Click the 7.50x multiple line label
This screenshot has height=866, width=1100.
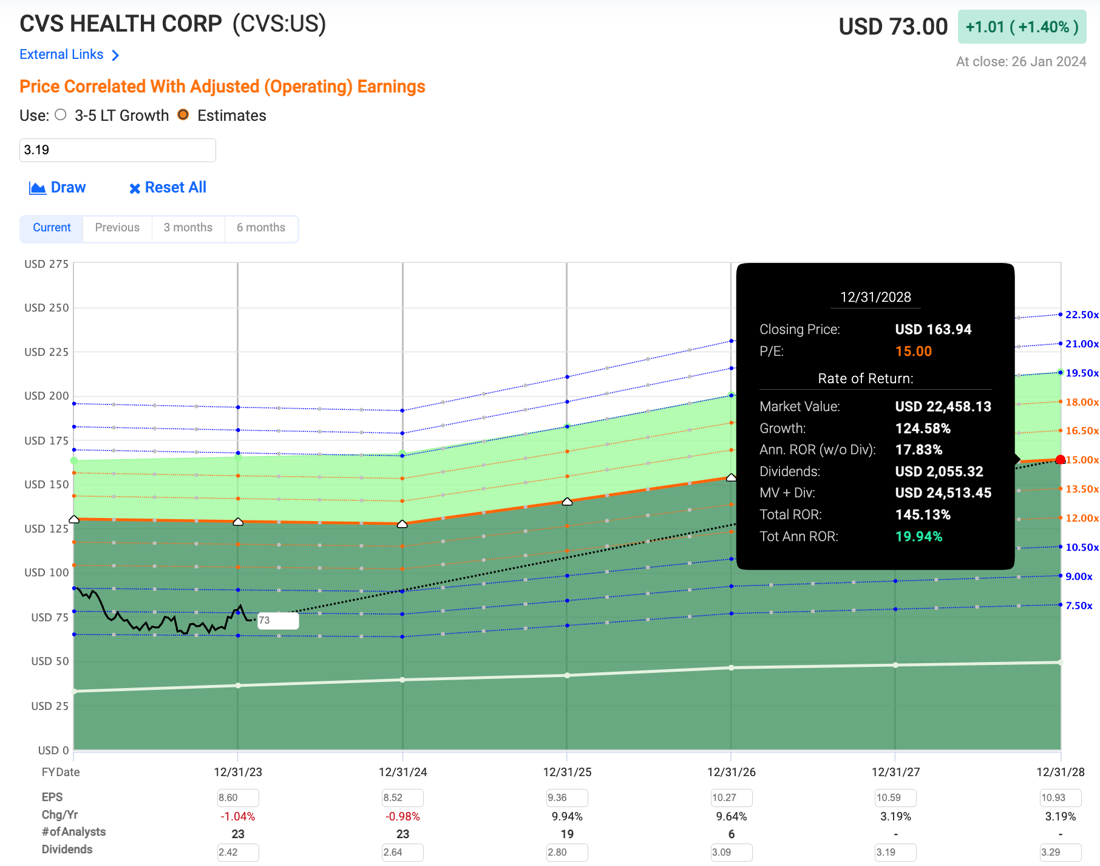(x=1079, y=605)
